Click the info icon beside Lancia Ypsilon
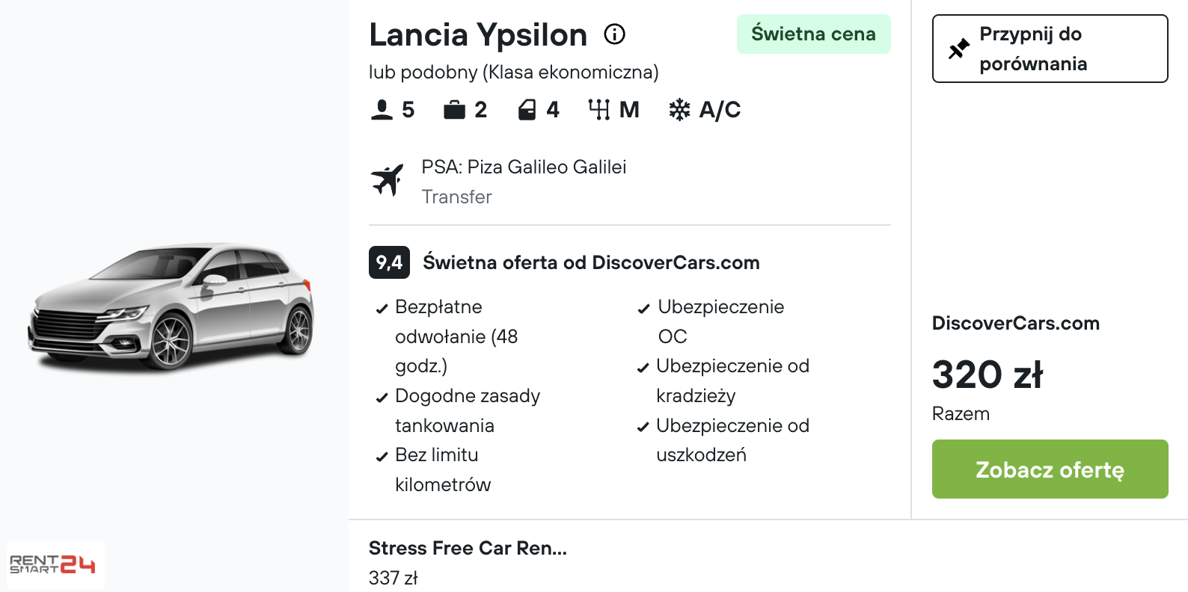The image size is (1188, 592). (615, 34)
